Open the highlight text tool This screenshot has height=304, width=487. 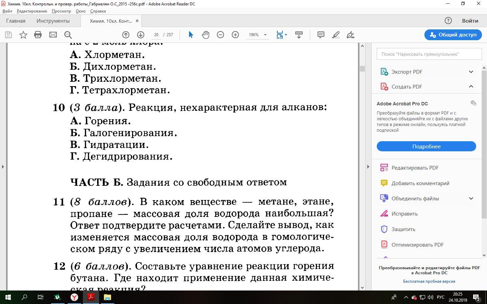335,35
